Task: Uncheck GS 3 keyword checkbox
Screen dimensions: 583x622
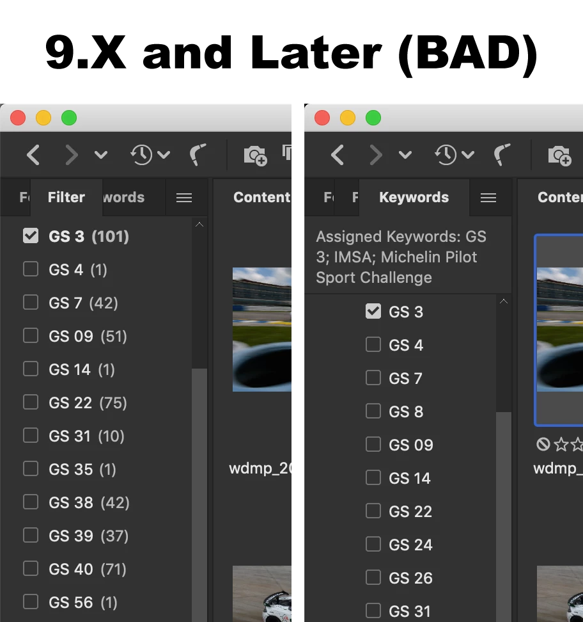Action: click(x=373, y=312)
